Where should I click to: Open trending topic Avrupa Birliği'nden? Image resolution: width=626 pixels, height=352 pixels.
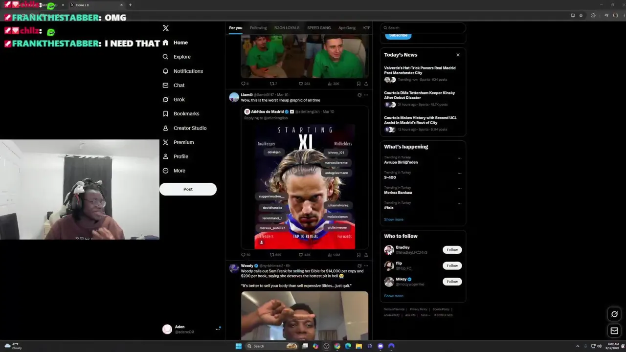[x=401, y=162]
